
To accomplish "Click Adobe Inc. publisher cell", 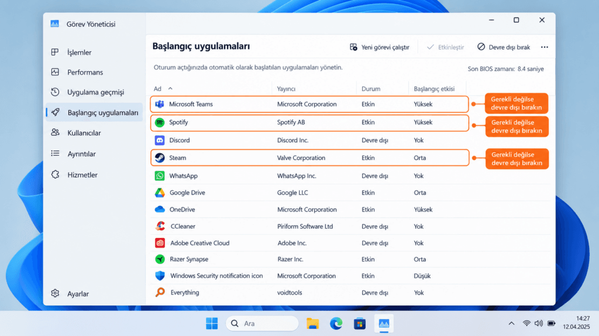I will pyautogui.click(x=292, y=243).
